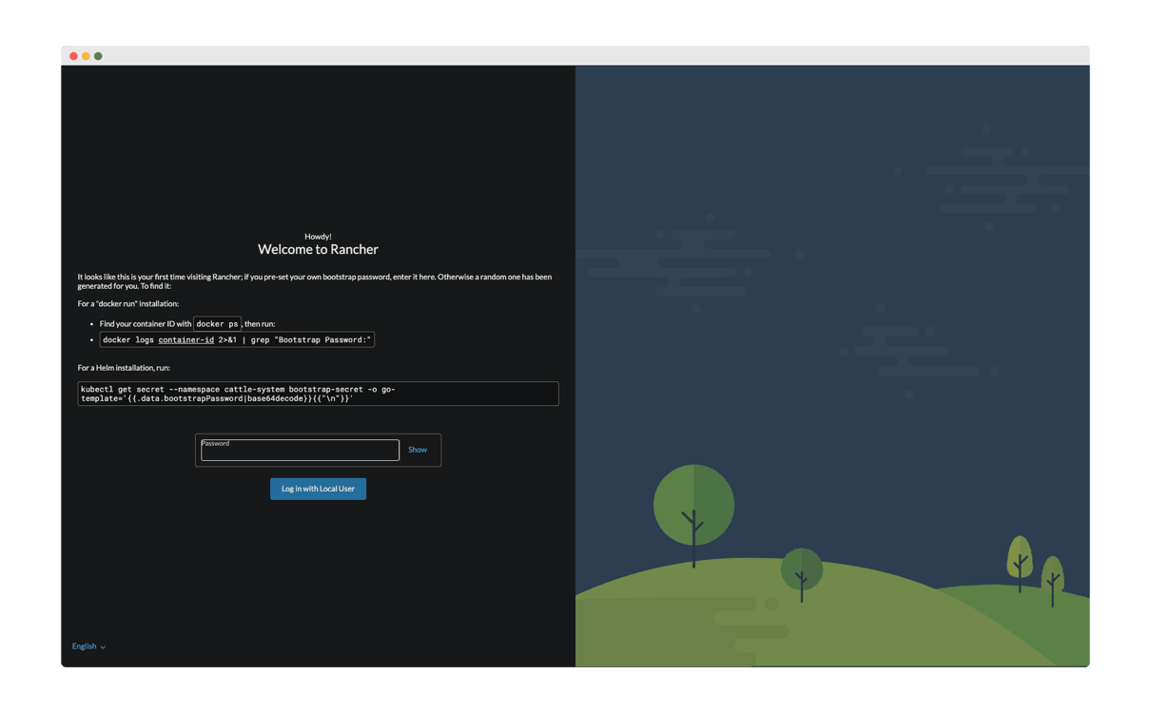The image size is (1151, 713).
Task: Log in with Local User button
Action: 318,489
